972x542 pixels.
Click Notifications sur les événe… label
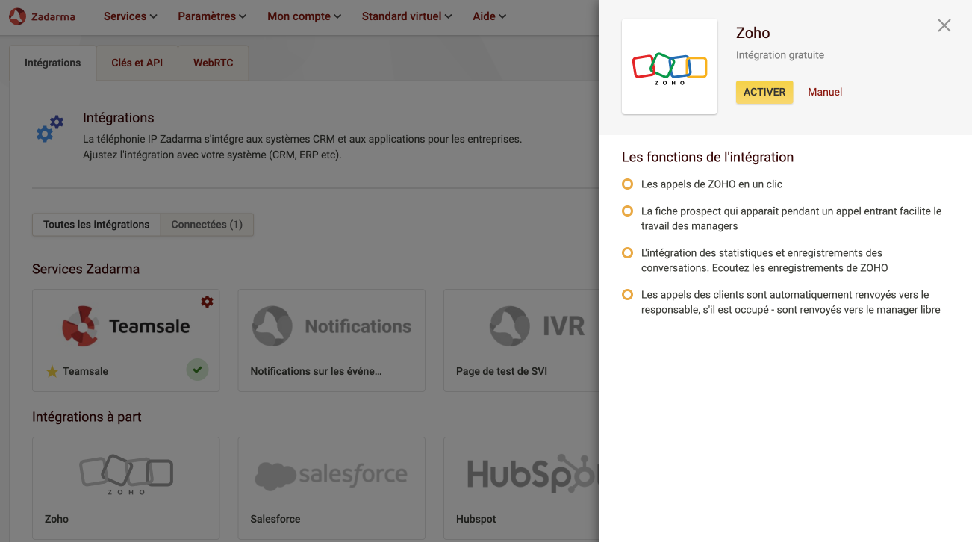tap(316, 371)
